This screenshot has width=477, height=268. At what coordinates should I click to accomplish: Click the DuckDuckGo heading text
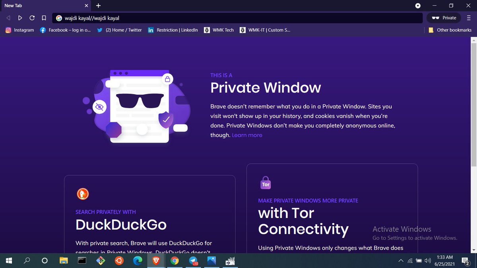coord(121,225)
